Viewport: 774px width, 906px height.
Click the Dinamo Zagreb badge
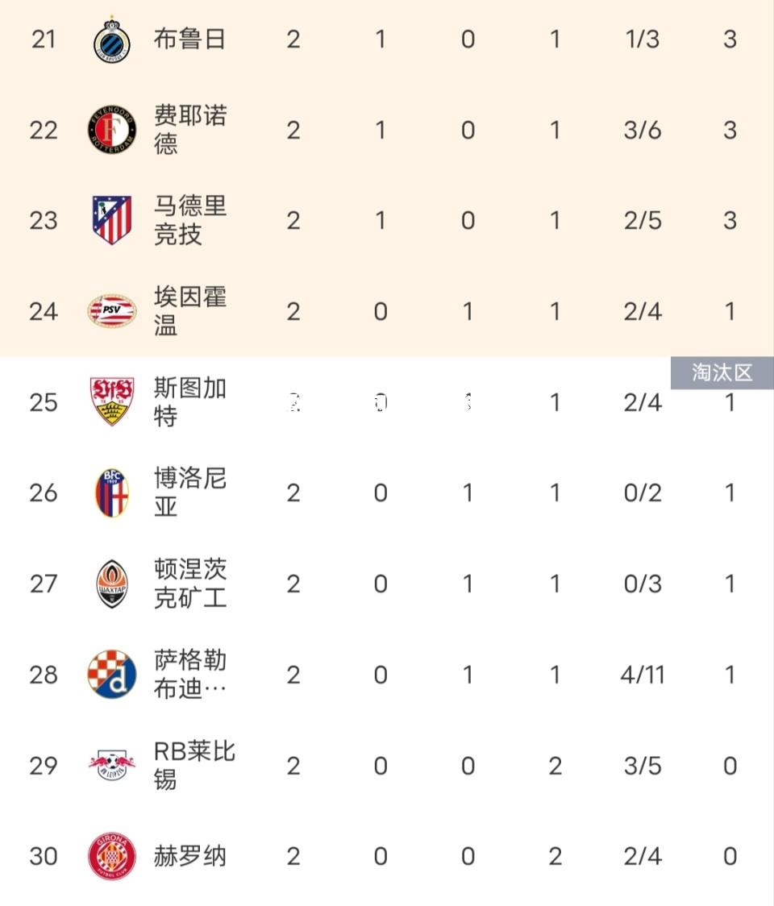tap(112, 675)
